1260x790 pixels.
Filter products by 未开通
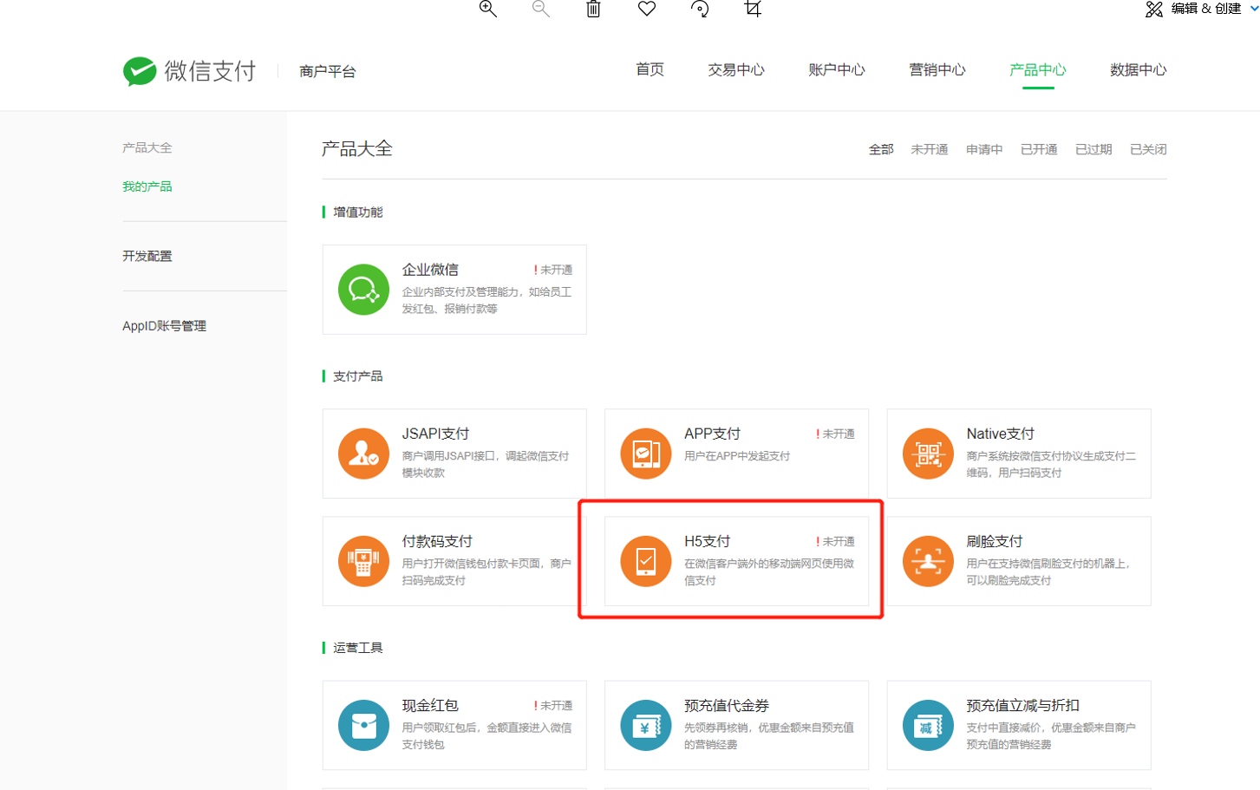[930, 149]
